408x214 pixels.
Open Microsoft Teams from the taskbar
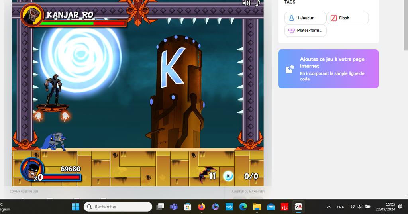coord(174,207)
